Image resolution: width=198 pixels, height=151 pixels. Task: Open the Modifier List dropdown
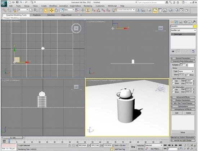point(183,30)
